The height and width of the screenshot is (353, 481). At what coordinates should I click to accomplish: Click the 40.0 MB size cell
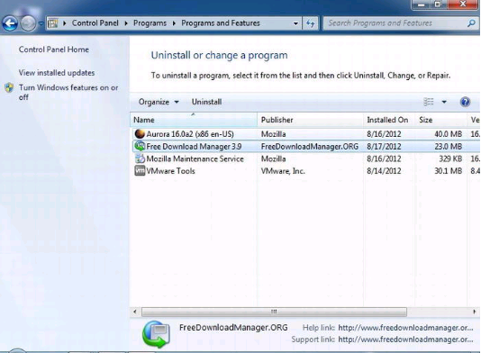click(x=448, y=134)
